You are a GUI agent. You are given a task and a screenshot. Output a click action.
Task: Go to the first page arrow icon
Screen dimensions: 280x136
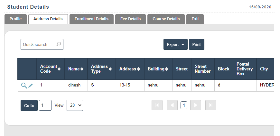click(157, 105)
